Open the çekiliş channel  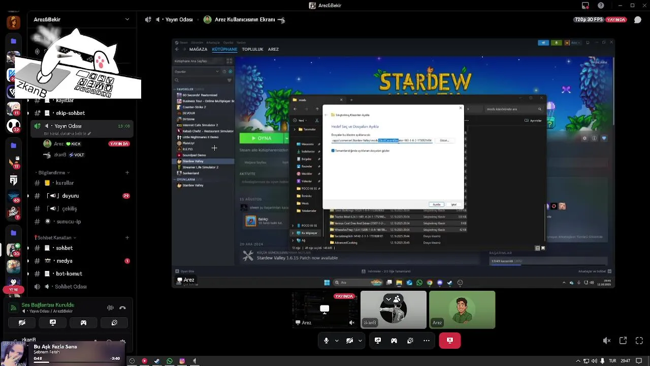[x=69, y=209]
